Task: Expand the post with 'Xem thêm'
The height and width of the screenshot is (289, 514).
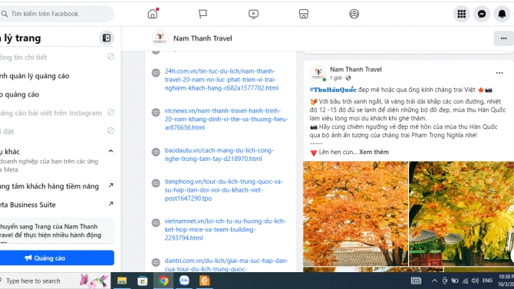Action: click(374, 152)
